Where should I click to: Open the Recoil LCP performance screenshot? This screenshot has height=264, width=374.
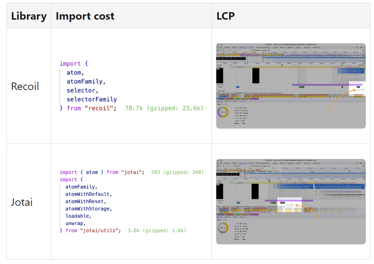(291, 86)
